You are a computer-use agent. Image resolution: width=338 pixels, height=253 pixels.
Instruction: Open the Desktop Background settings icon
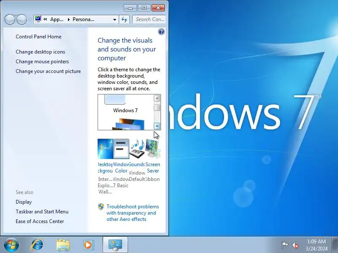tap(105, 149)
